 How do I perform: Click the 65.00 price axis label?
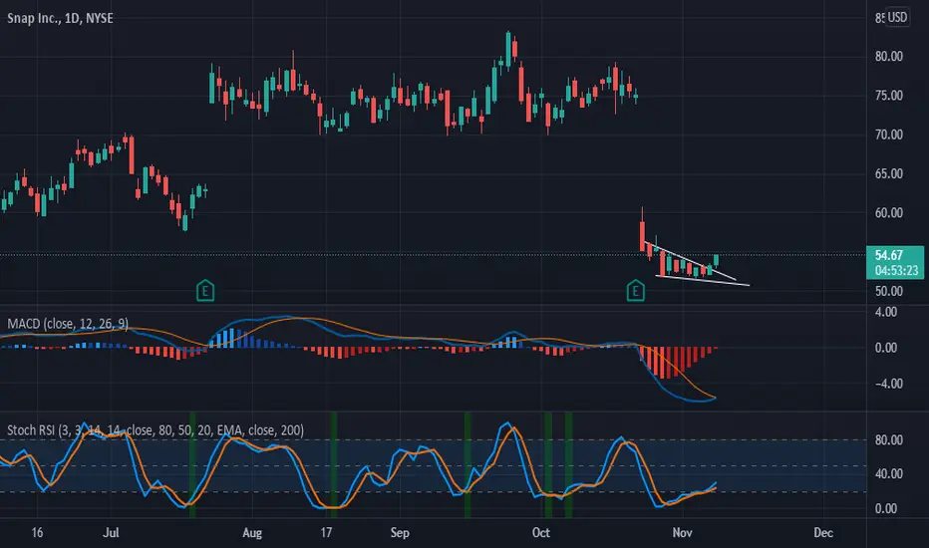coord(889,173)
